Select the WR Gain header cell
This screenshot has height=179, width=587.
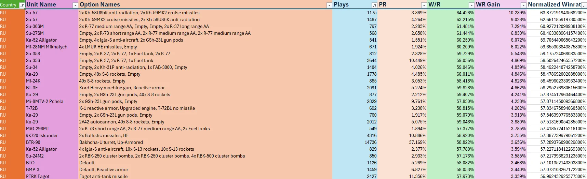tap(501, 4)
